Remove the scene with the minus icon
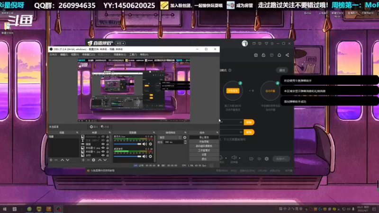 [x=56, y=160]
